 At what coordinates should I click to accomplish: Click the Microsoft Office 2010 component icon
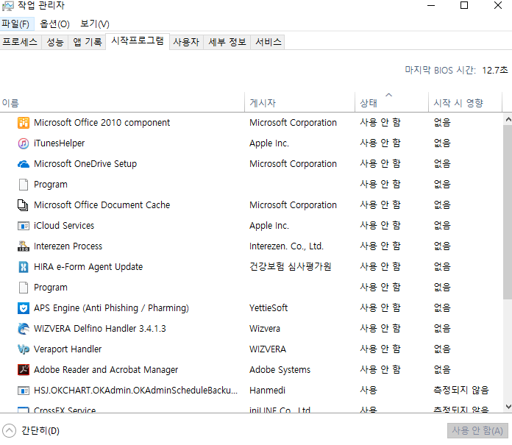(x=24, y=123)
